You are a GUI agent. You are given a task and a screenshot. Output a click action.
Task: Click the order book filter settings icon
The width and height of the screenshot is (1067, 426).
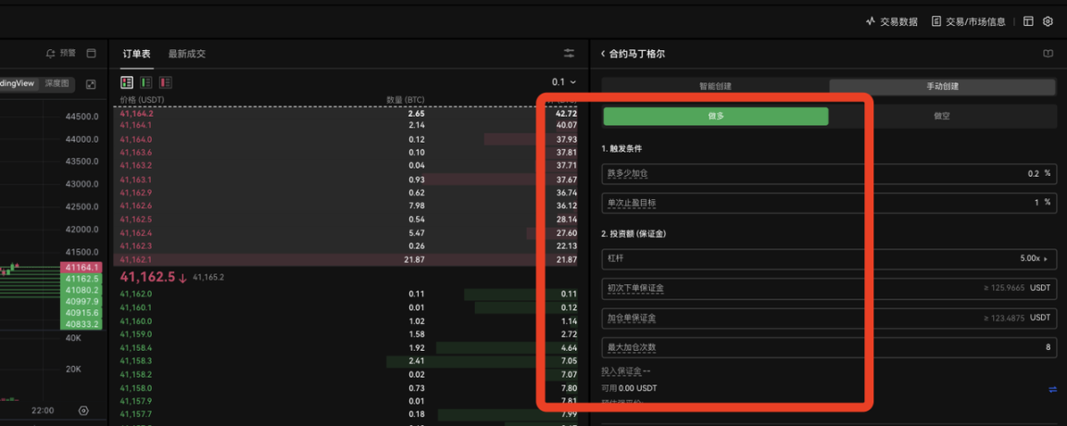(x=569, y=54)
